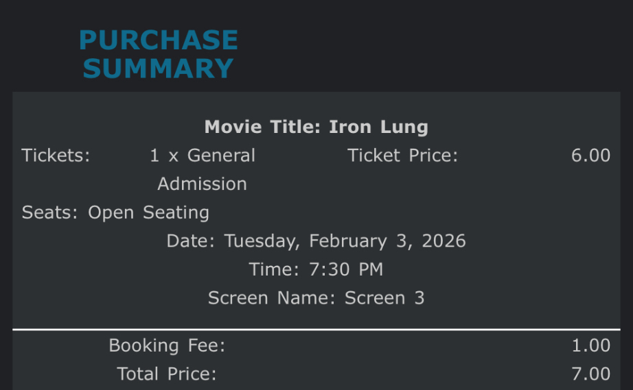Click the Seats: Open Seating line

(115, 212)
